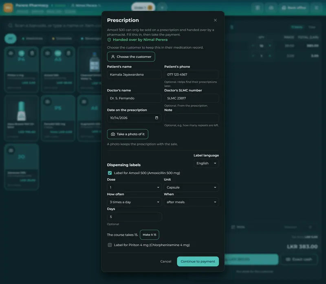The height and width of the screenshot is (284, 326).
Task: Click the Date on the prescription value
Action: pos(119,118)
